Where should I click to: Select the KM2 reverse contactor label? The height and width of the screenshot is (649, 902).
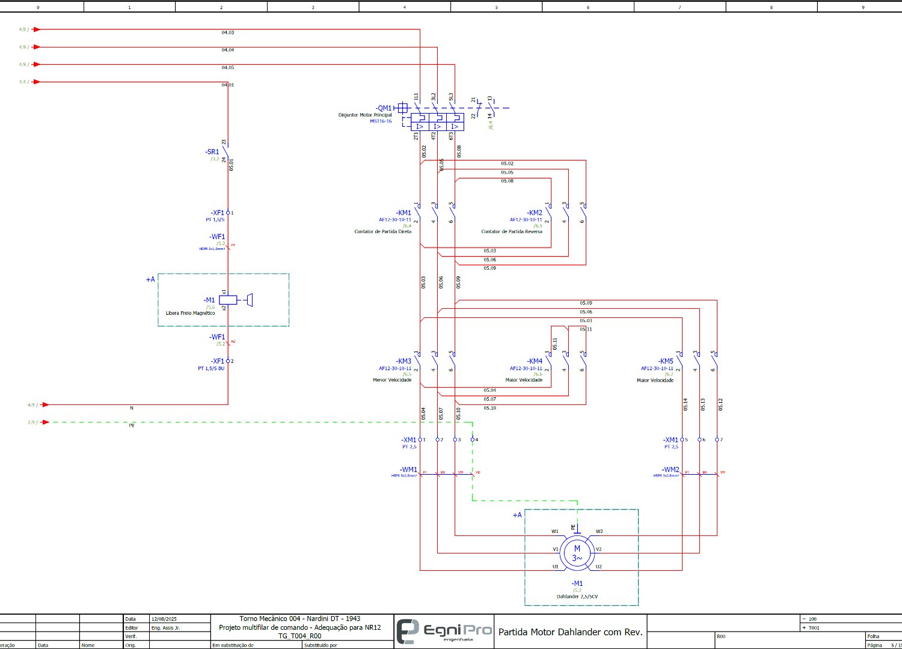pos(535,213)
